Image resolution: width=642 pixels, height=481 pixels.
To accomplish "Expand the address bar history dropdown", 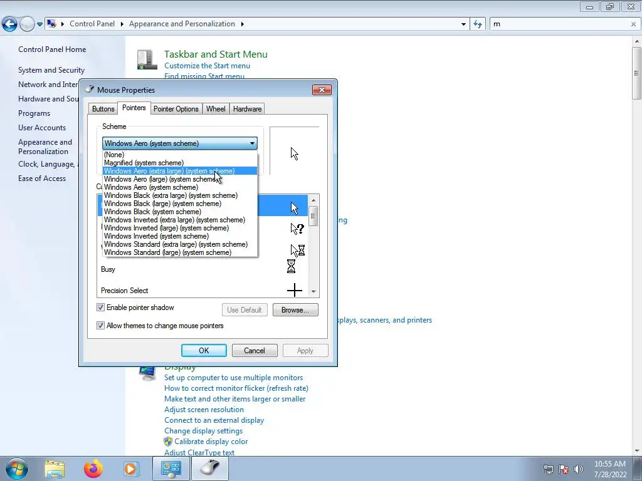I will point(463,24).
